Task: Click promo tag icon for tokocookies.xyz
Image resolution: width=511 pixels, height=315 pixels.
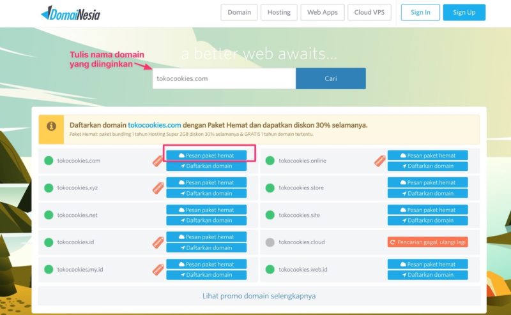Action: (158, 188)
